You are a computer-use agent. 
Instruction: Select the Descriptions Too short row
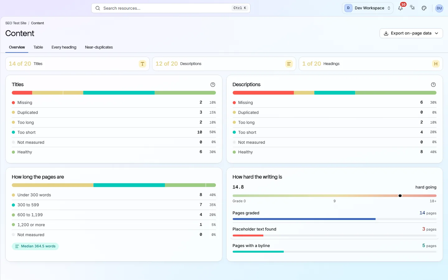pos(334,132)
